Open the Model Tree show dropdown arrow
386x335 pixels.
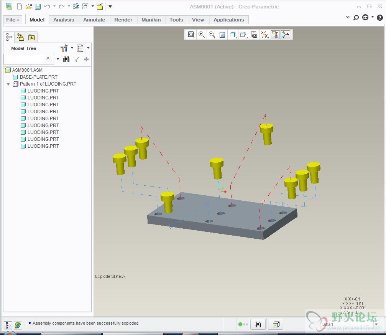click(x=88, y=48)
